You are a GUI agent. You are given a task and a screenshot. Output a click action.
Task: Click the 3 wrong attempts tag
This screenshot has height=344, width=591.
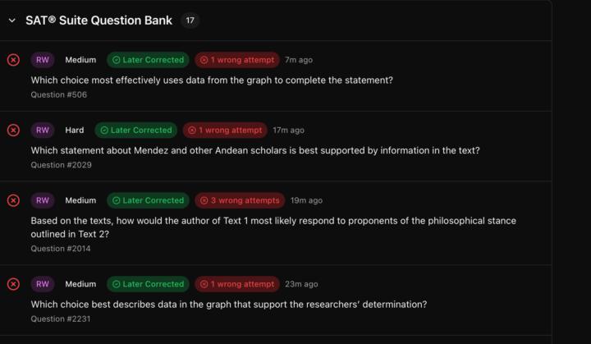click(x=240, y=200)
